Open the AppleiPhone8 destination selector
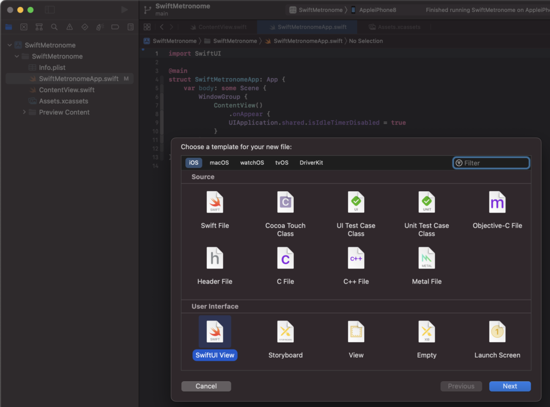This screenshot has width=550, height=407. pos(374,10)
